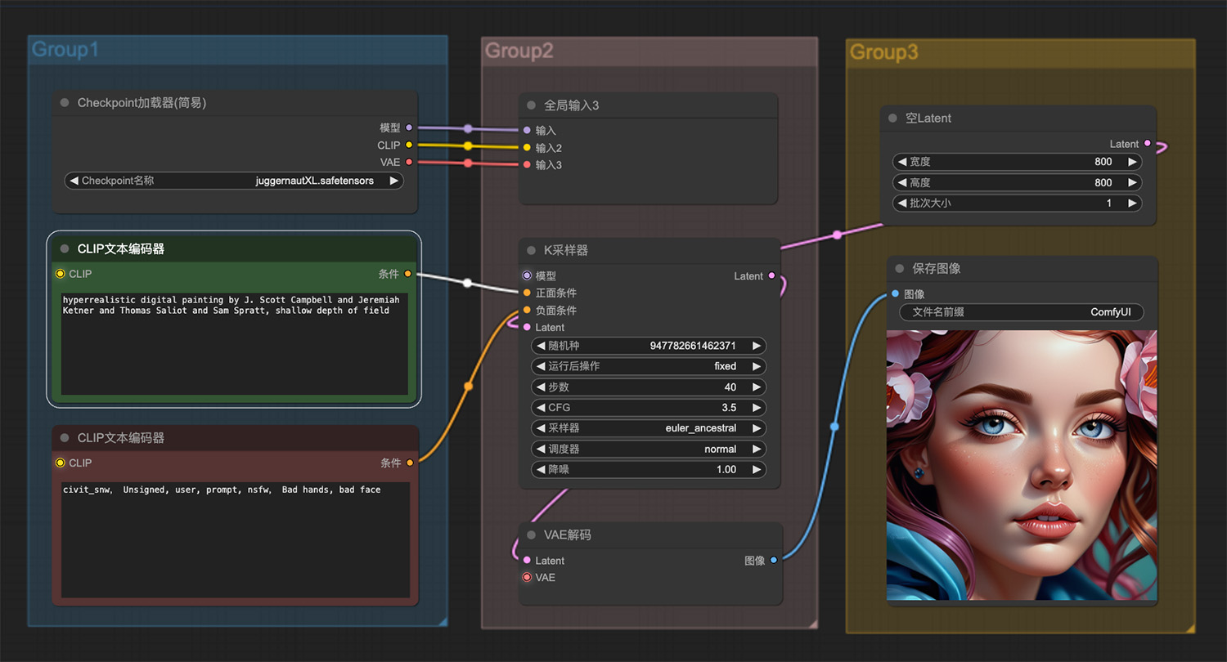
Task: Click the Latent output port on 空Latent
Action: [x=1147, y=144]
